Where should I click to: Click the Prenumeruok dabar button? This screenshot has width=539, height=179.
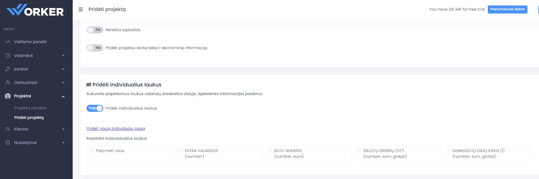tap(507, 9)
